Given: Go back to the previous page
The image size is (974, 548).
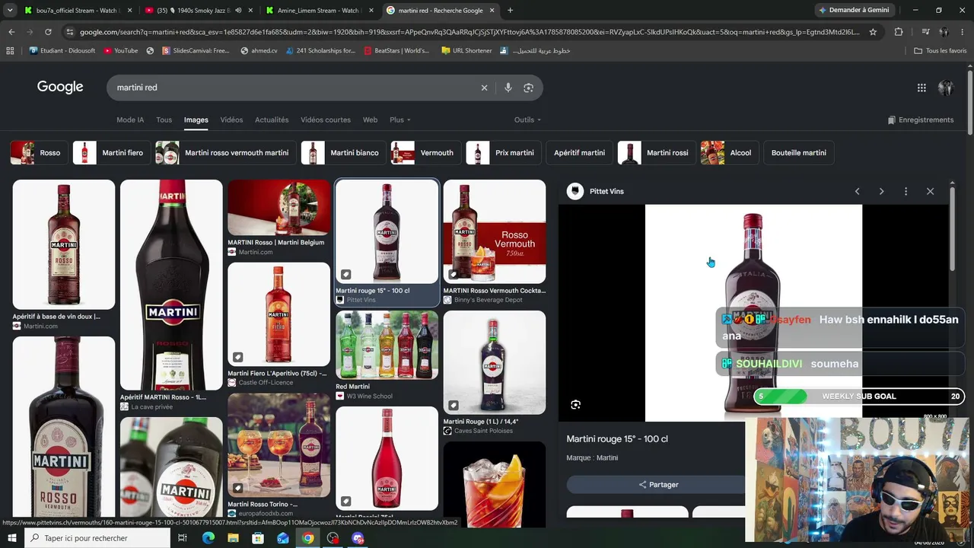Looking at the screenshot, I should pos(11,32).
